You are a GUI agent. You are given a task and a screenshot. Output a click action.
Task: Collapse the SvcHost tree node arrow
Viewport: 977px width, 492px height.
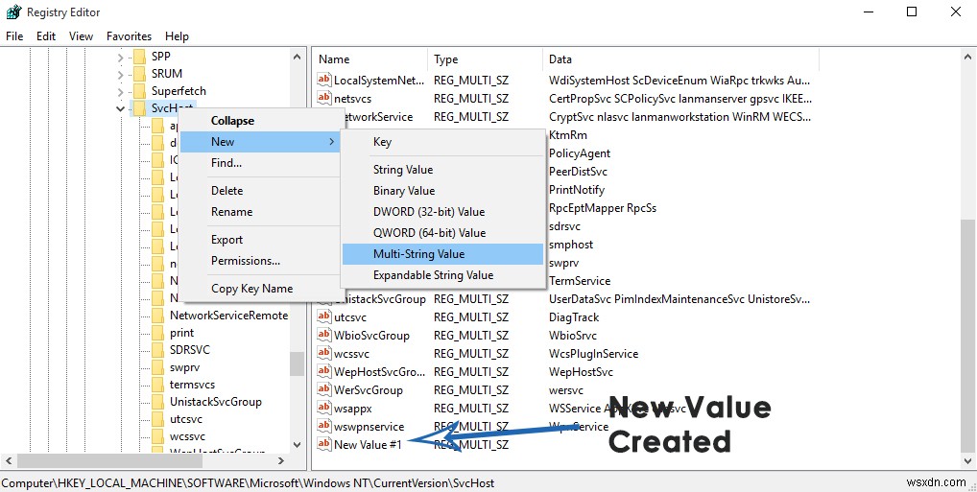120,108
